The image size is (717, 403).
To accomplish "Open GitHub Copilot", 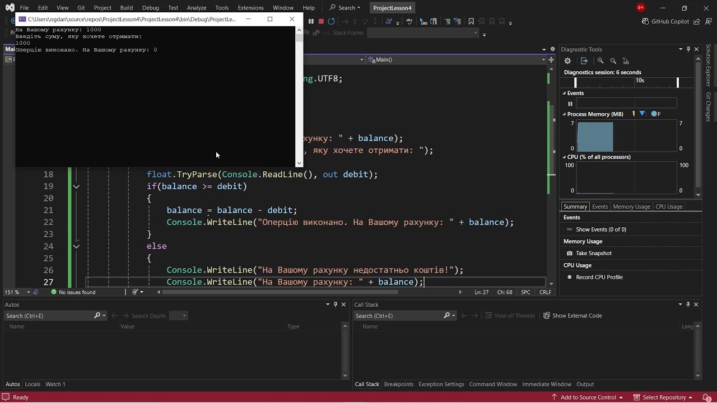I will click(665, 21).
